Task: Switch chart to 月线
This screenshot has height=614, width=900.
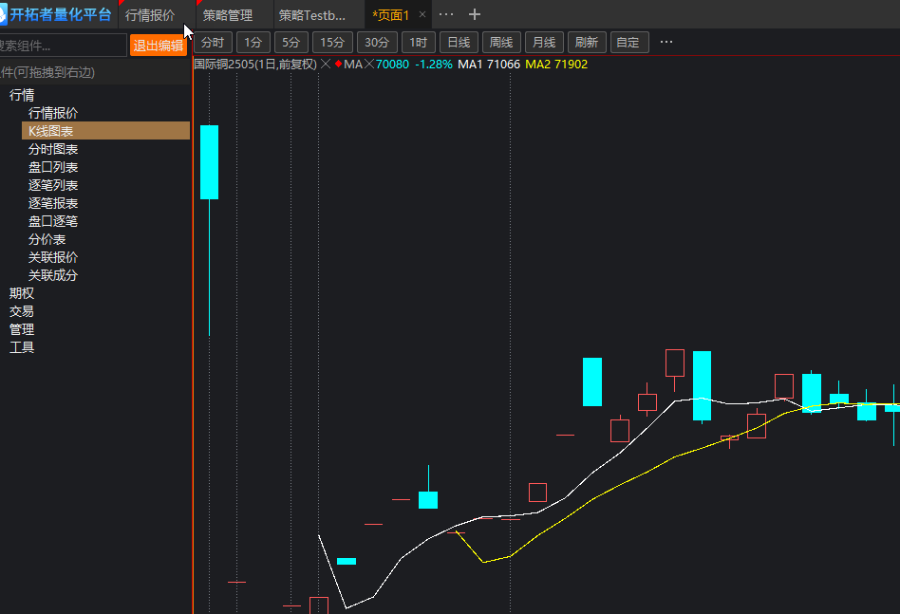Action: (x=544, y=43)
